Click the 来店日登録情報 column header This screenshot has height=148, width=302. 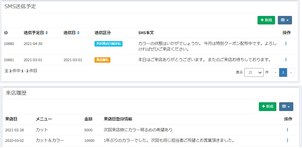click(x=118, y=119)
